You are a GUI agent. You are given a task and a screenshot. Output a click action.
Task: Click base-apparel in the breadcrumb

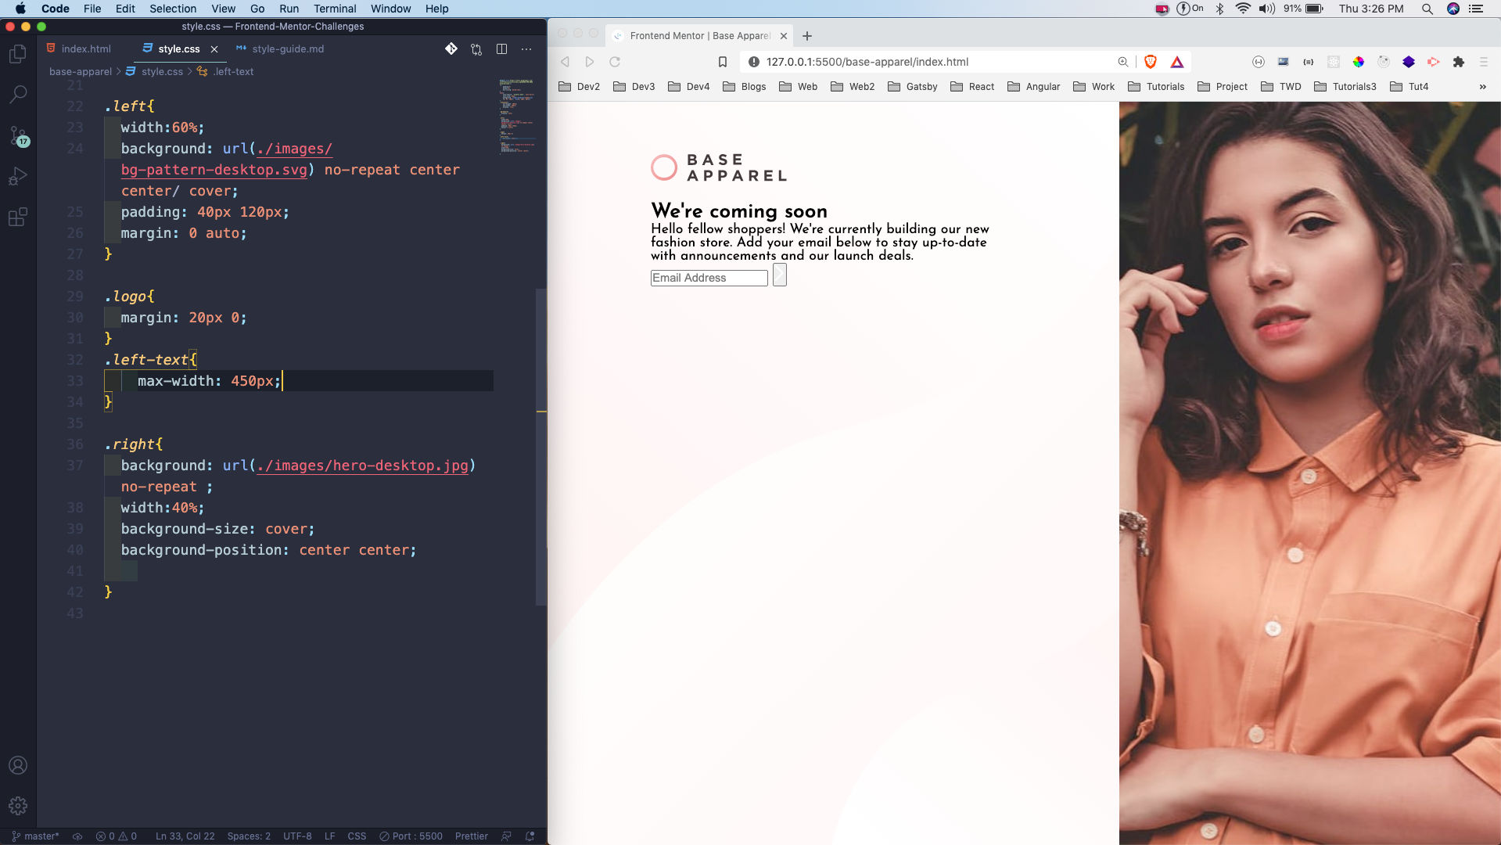(x=81, y=71)
